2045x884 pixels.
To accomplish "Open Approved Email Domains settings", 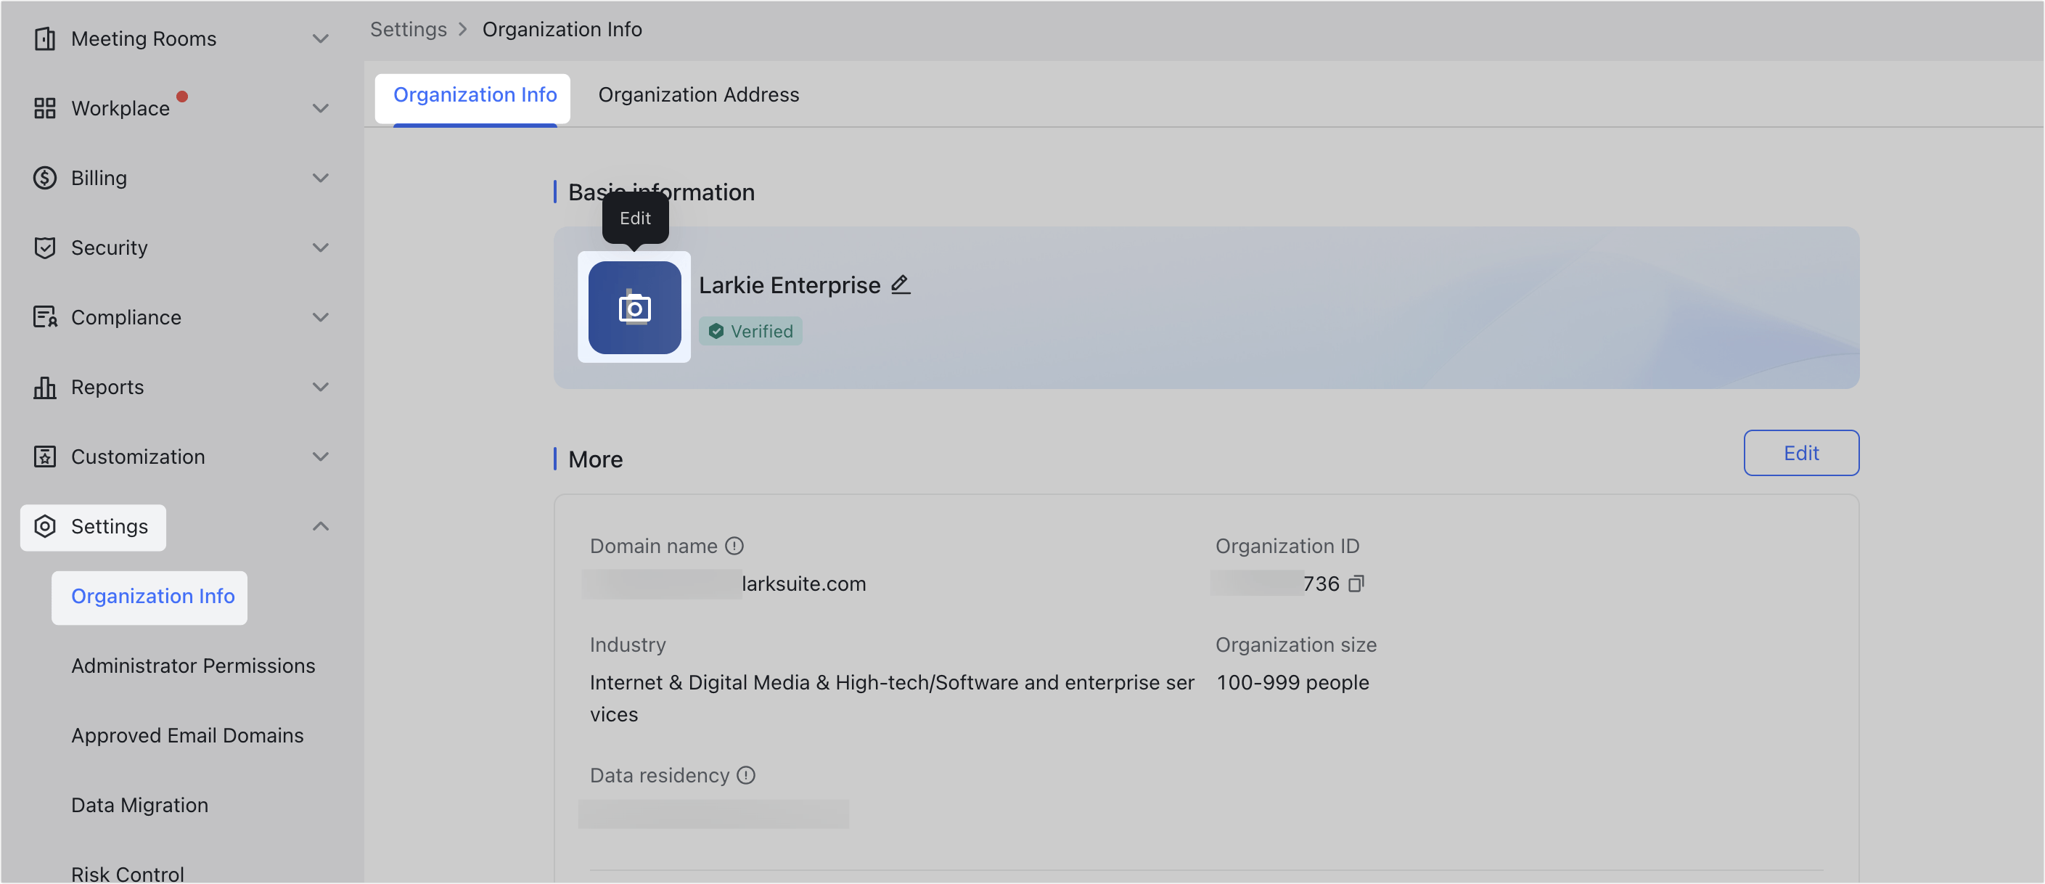I will pos(187,735).
